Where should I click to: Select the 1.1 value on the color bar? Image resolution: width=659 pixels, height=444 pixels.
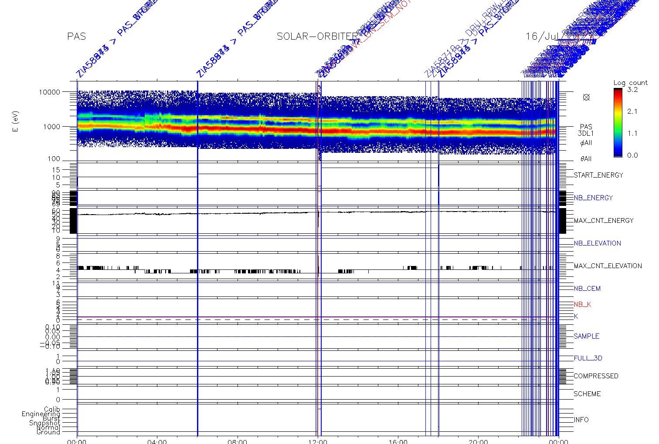click(632, 133)
